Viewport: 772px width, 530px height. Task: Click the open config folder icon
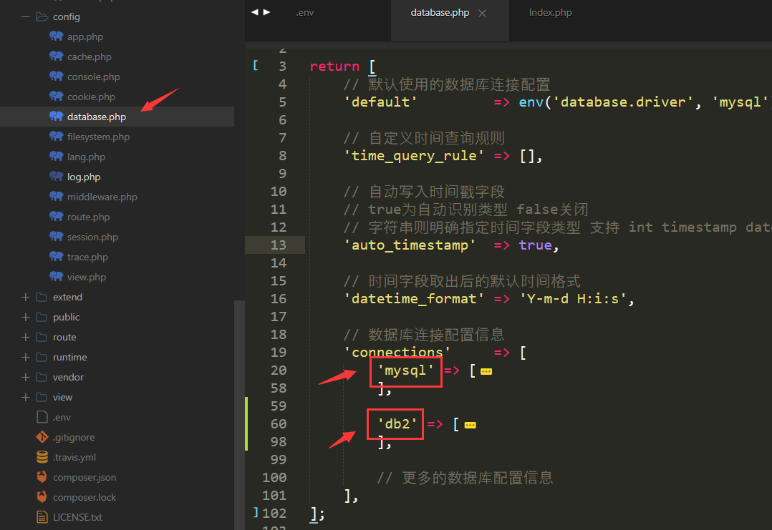(42, 16)
